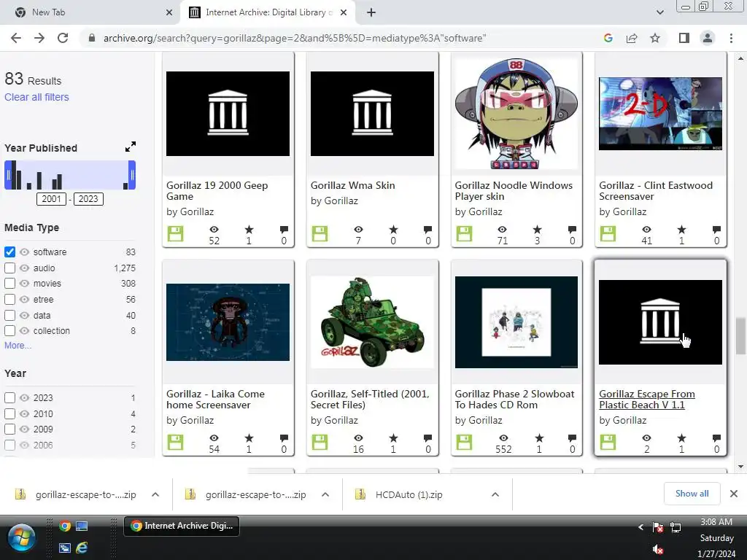This screenshot has width=747, height=560.
Task: Open the Noodle Windows Player skin thumbnail
Action: click(x=516, y=114)
